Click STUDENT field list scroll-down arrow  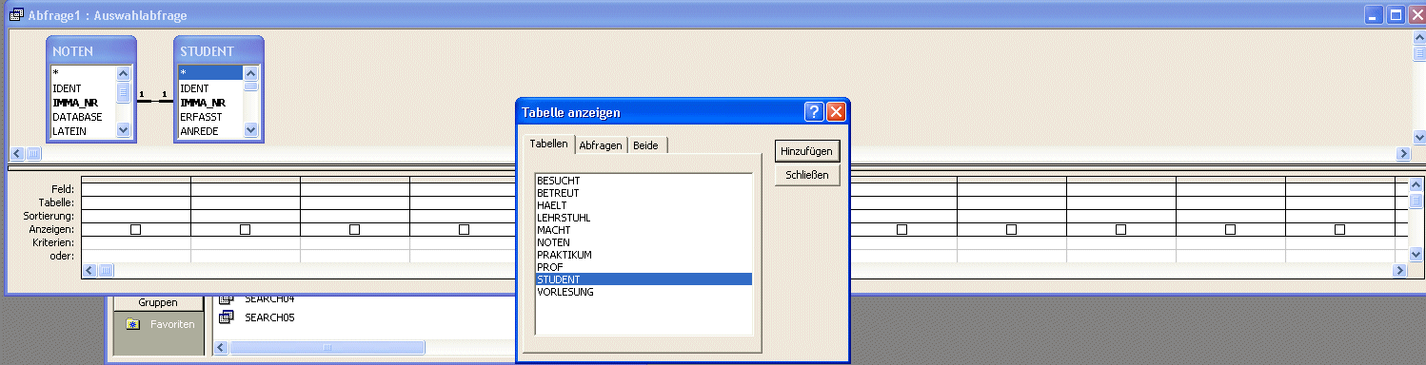click(x=251, y=130)
